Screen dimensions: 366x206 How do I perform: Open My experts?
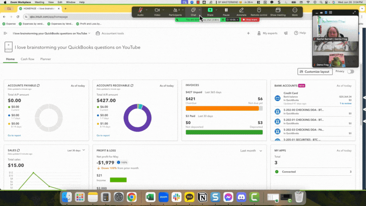coord(267,33)
